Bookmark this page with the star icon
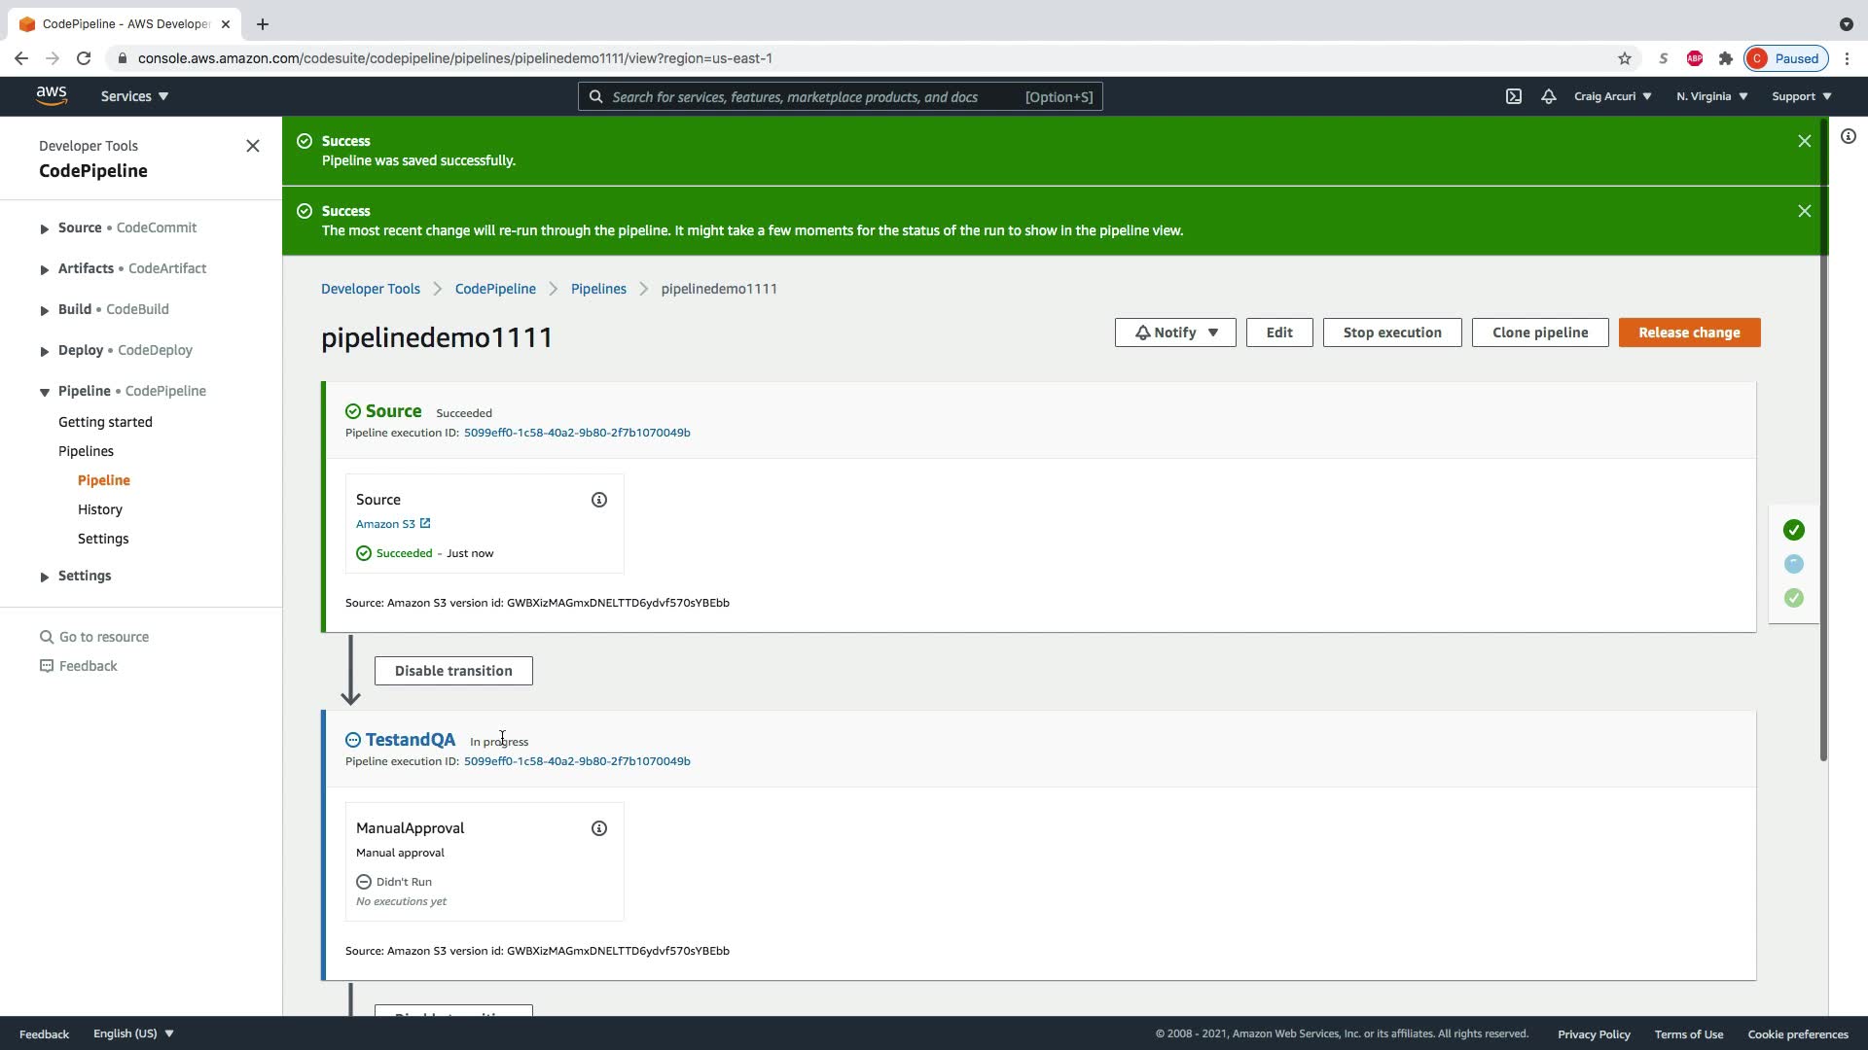Viewport: 1868px width, 1050px height. click(1624, 58)
